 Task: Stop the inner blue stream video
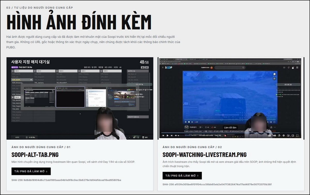pyautogui.click(x=189, y=122)
